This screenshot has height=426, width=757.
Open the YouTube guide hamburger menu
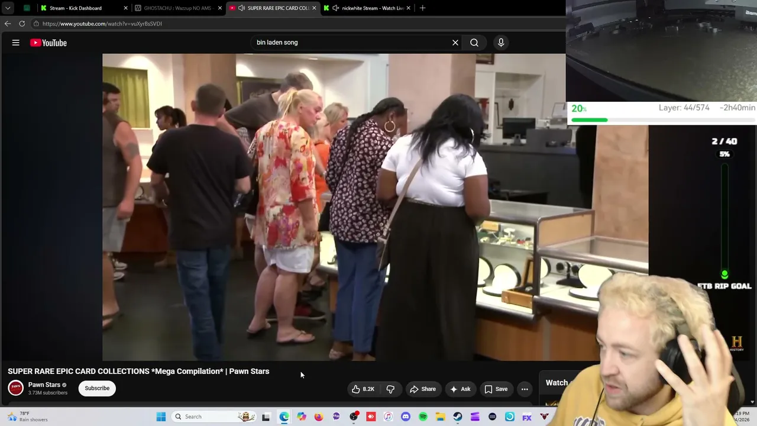click(x=16, y=43)
